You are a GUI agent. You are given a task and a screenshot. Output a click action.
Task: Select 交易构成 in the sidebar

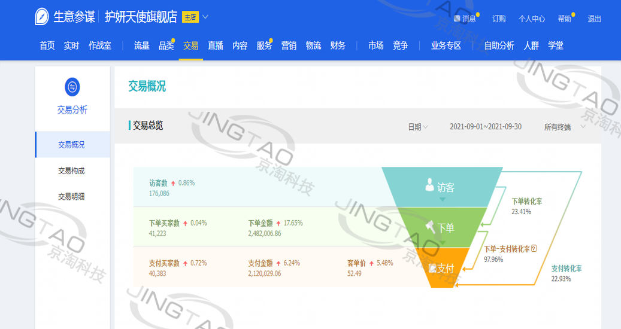(71, 170)
